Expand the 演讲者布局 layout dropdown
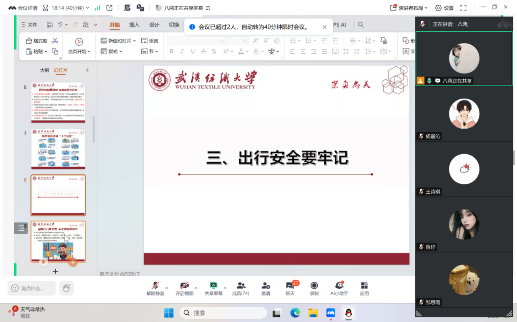The image size is (517, 322). 409,8
